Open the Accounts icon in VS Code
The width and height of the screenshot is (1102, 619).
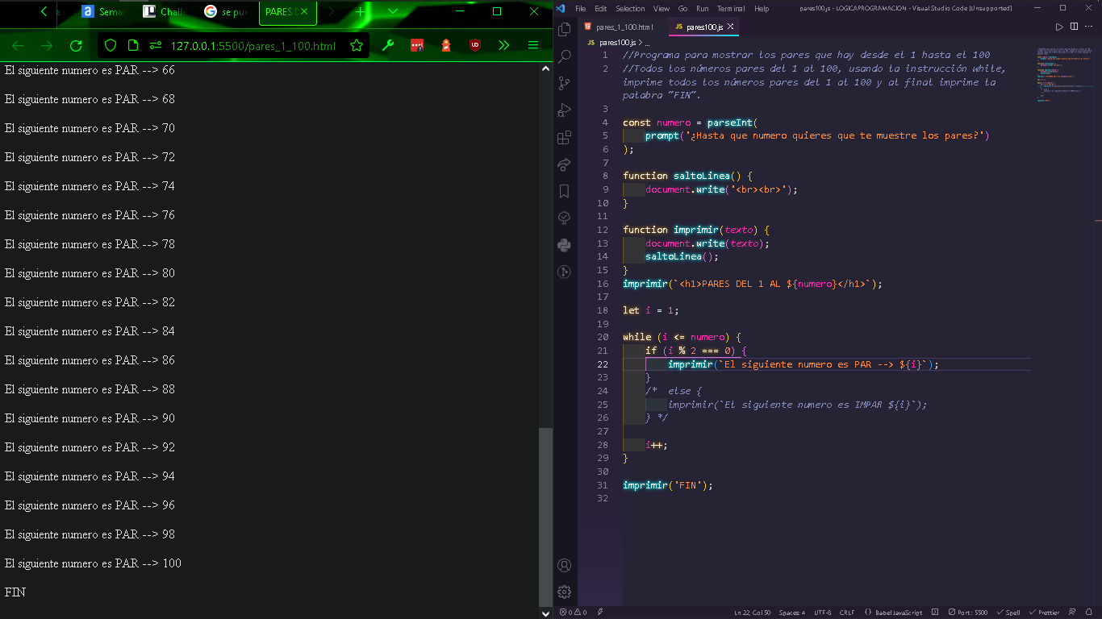(x=565, y=565)
